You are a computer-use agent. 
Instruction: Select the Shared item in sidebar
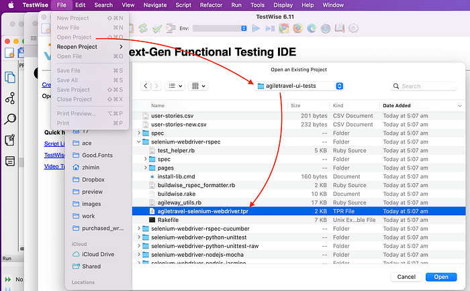[x=91, y=266]
